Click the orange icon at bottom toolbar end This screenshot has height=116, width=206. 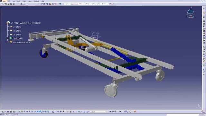(135, 111)
